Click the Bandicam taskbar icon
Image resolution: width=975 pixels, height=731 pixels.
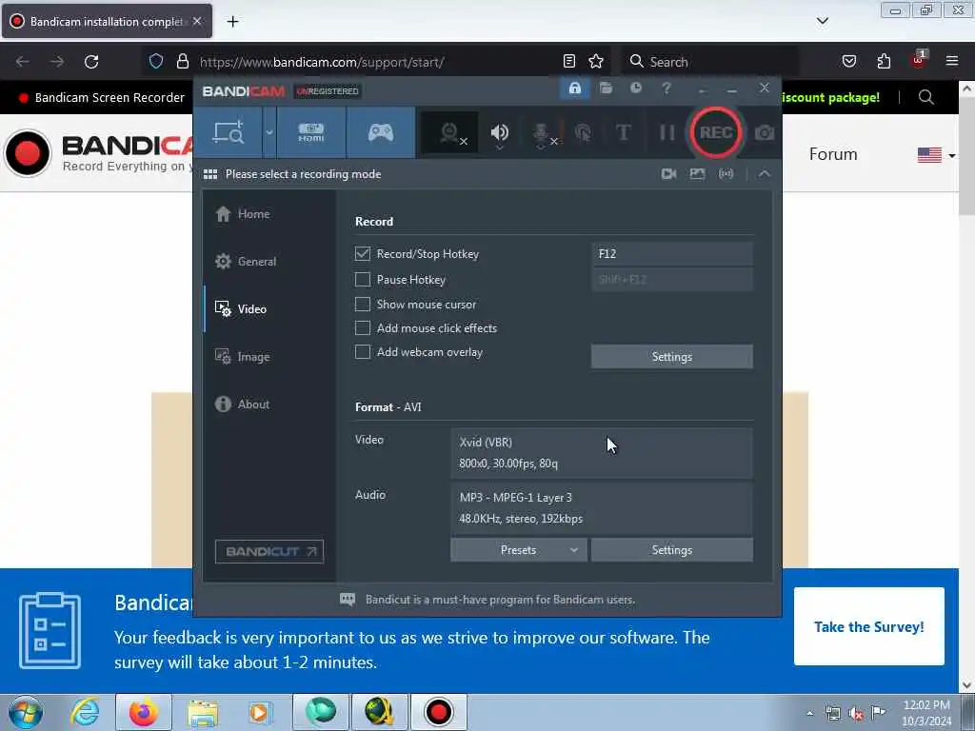coord(438,712)
